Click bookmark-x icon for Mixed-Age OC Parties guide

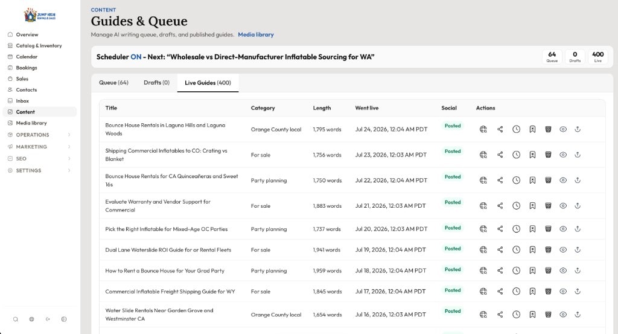(x=532, y=229)
